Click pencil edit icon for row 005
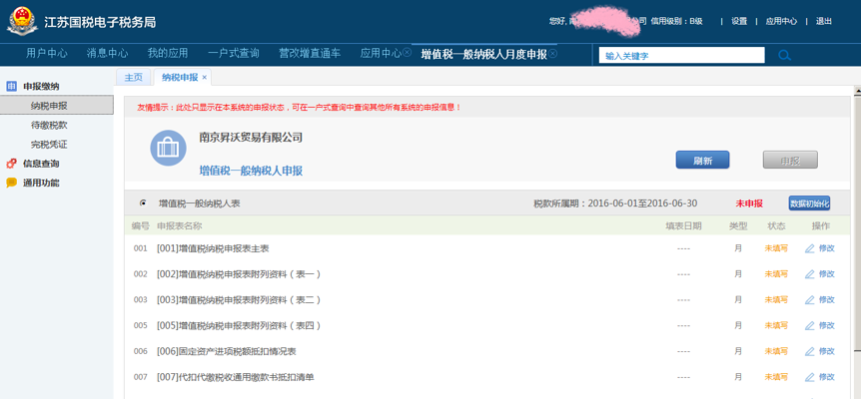The height and width of the screenshot is (399, 861). (x=809, y=325)
